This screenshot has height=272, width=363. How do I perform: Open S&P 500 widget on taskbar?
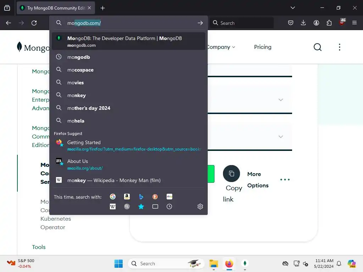pos(20,263)
